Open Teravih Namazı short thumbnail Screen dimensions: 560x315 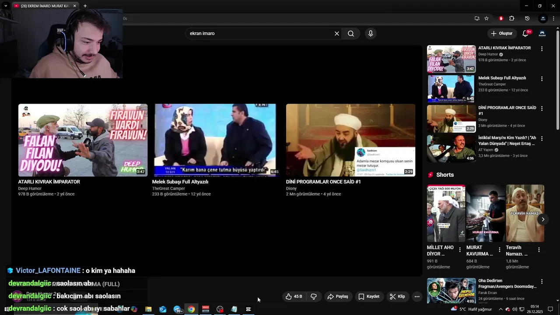(x=525, y=213)
